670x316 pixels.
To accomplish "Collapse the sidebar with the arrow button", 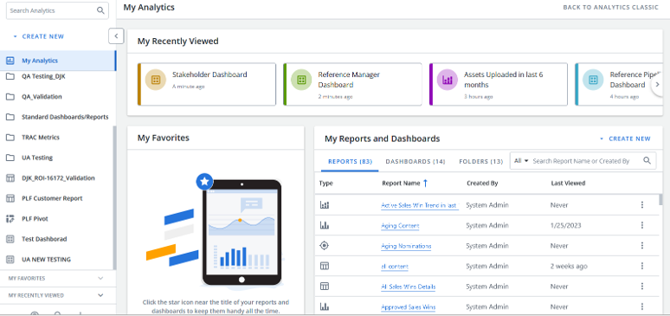I will (116, 35).
